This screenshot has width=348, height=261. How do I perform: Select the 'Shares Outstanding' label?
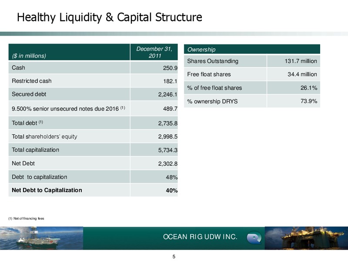pyautogui.click(x=213, y=61)
